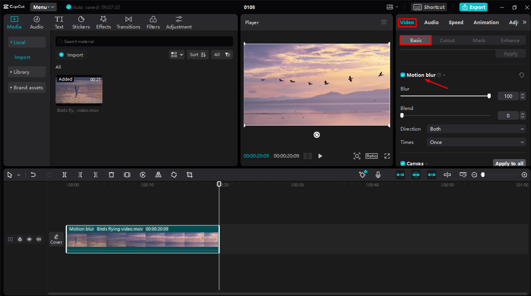Open the layout selector dropdown

392,7
